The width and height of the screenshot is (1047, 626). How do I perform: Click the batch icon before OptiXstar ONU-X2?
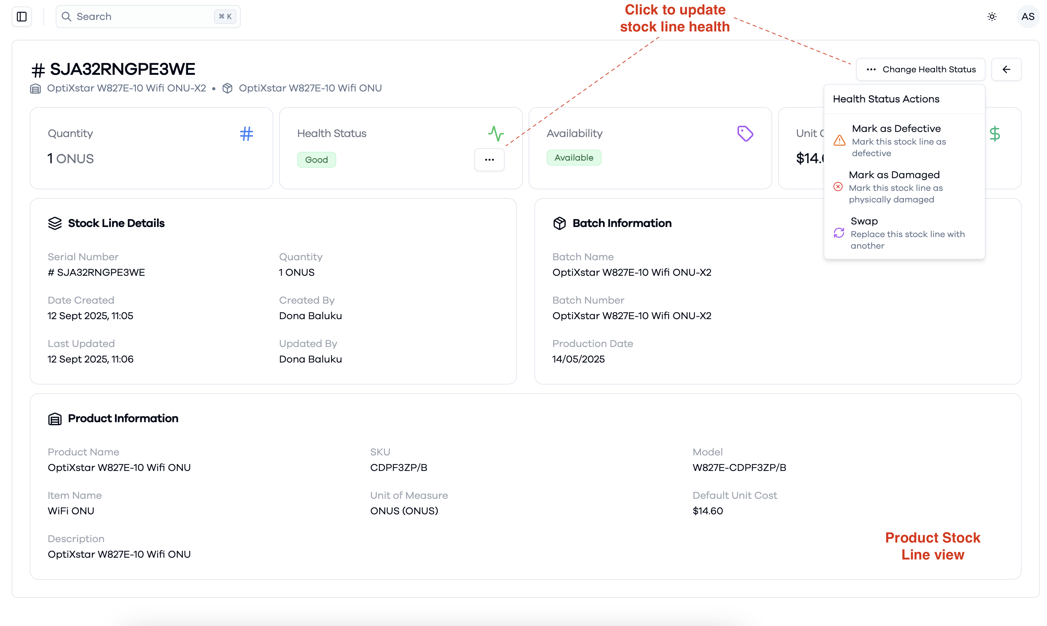pyautogui.click(x=35, y=89)
